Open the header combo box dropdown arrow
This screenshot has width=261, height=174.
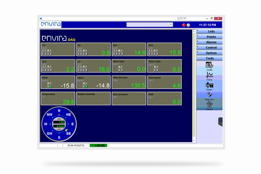click(171, 25)
